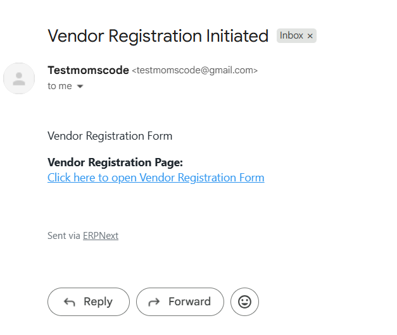Viewport: 397px width, 335px height.
Task: Click the testmomscode@gmail.com email address
Action: [x=194, y=71]
